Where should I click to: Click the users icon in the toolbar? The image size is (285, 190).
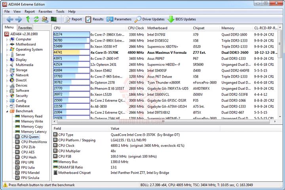tap(45, 19)
